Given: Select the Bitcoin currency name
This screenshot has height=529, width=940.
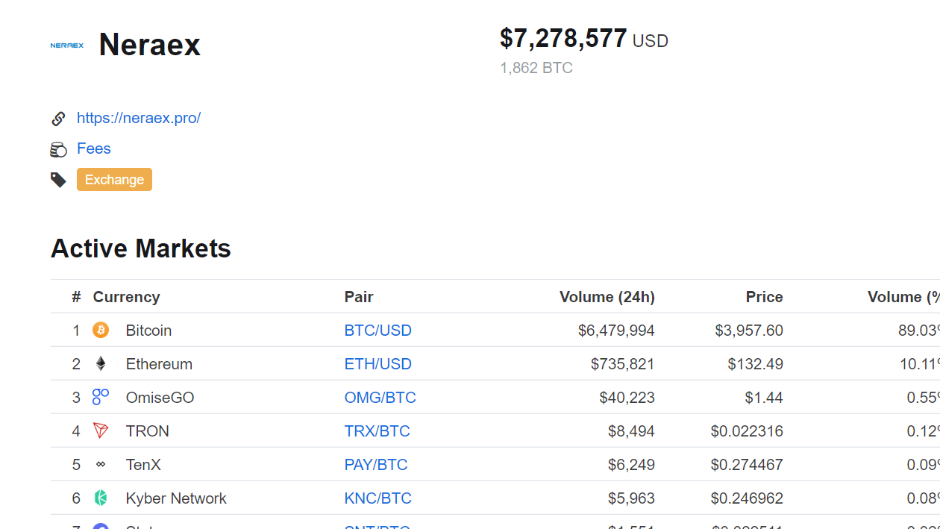Looking at the screenshot, I should click(x=148, y=330).
